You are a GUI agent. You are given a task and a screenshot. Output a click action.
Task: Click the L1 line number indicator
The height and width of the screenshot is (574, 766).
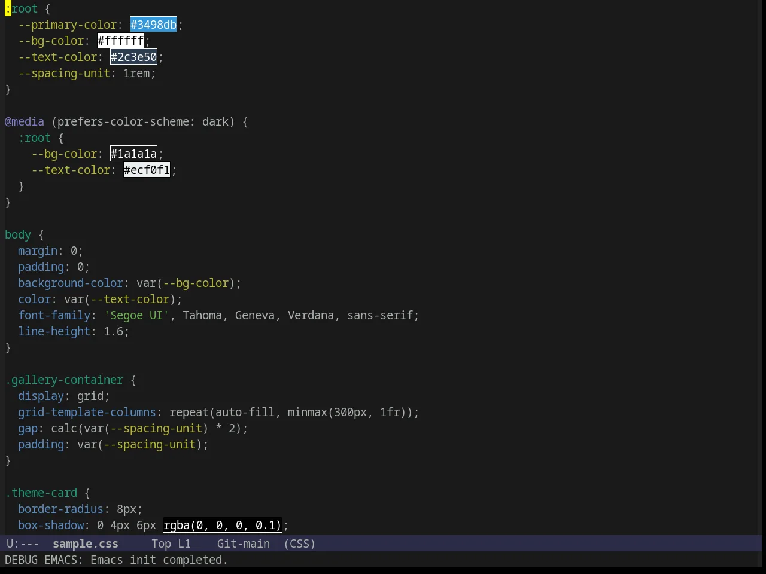(x=184, y=544)
